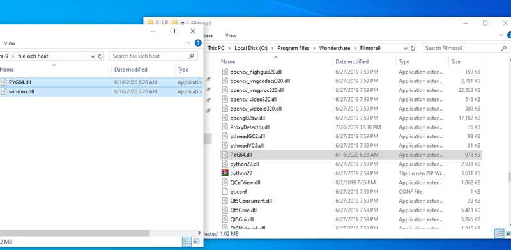
Task: Select opencv_video320.dll file name
Action: coord(254,99)
